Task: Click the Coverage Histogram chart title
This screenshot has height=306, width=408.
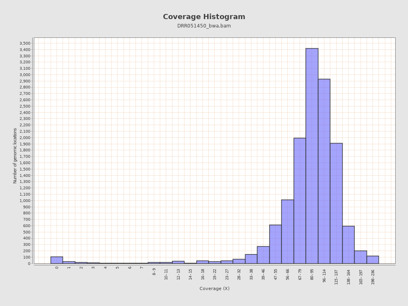Action: [204, 17]
